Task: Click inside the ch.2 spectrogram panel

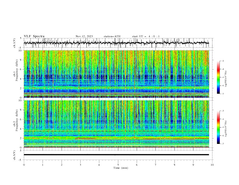Action: click(x=116, y=124)
